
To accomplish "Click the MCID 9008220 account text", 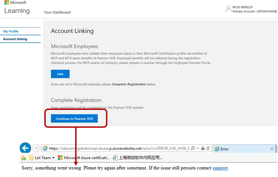I will tap(242, 7).
